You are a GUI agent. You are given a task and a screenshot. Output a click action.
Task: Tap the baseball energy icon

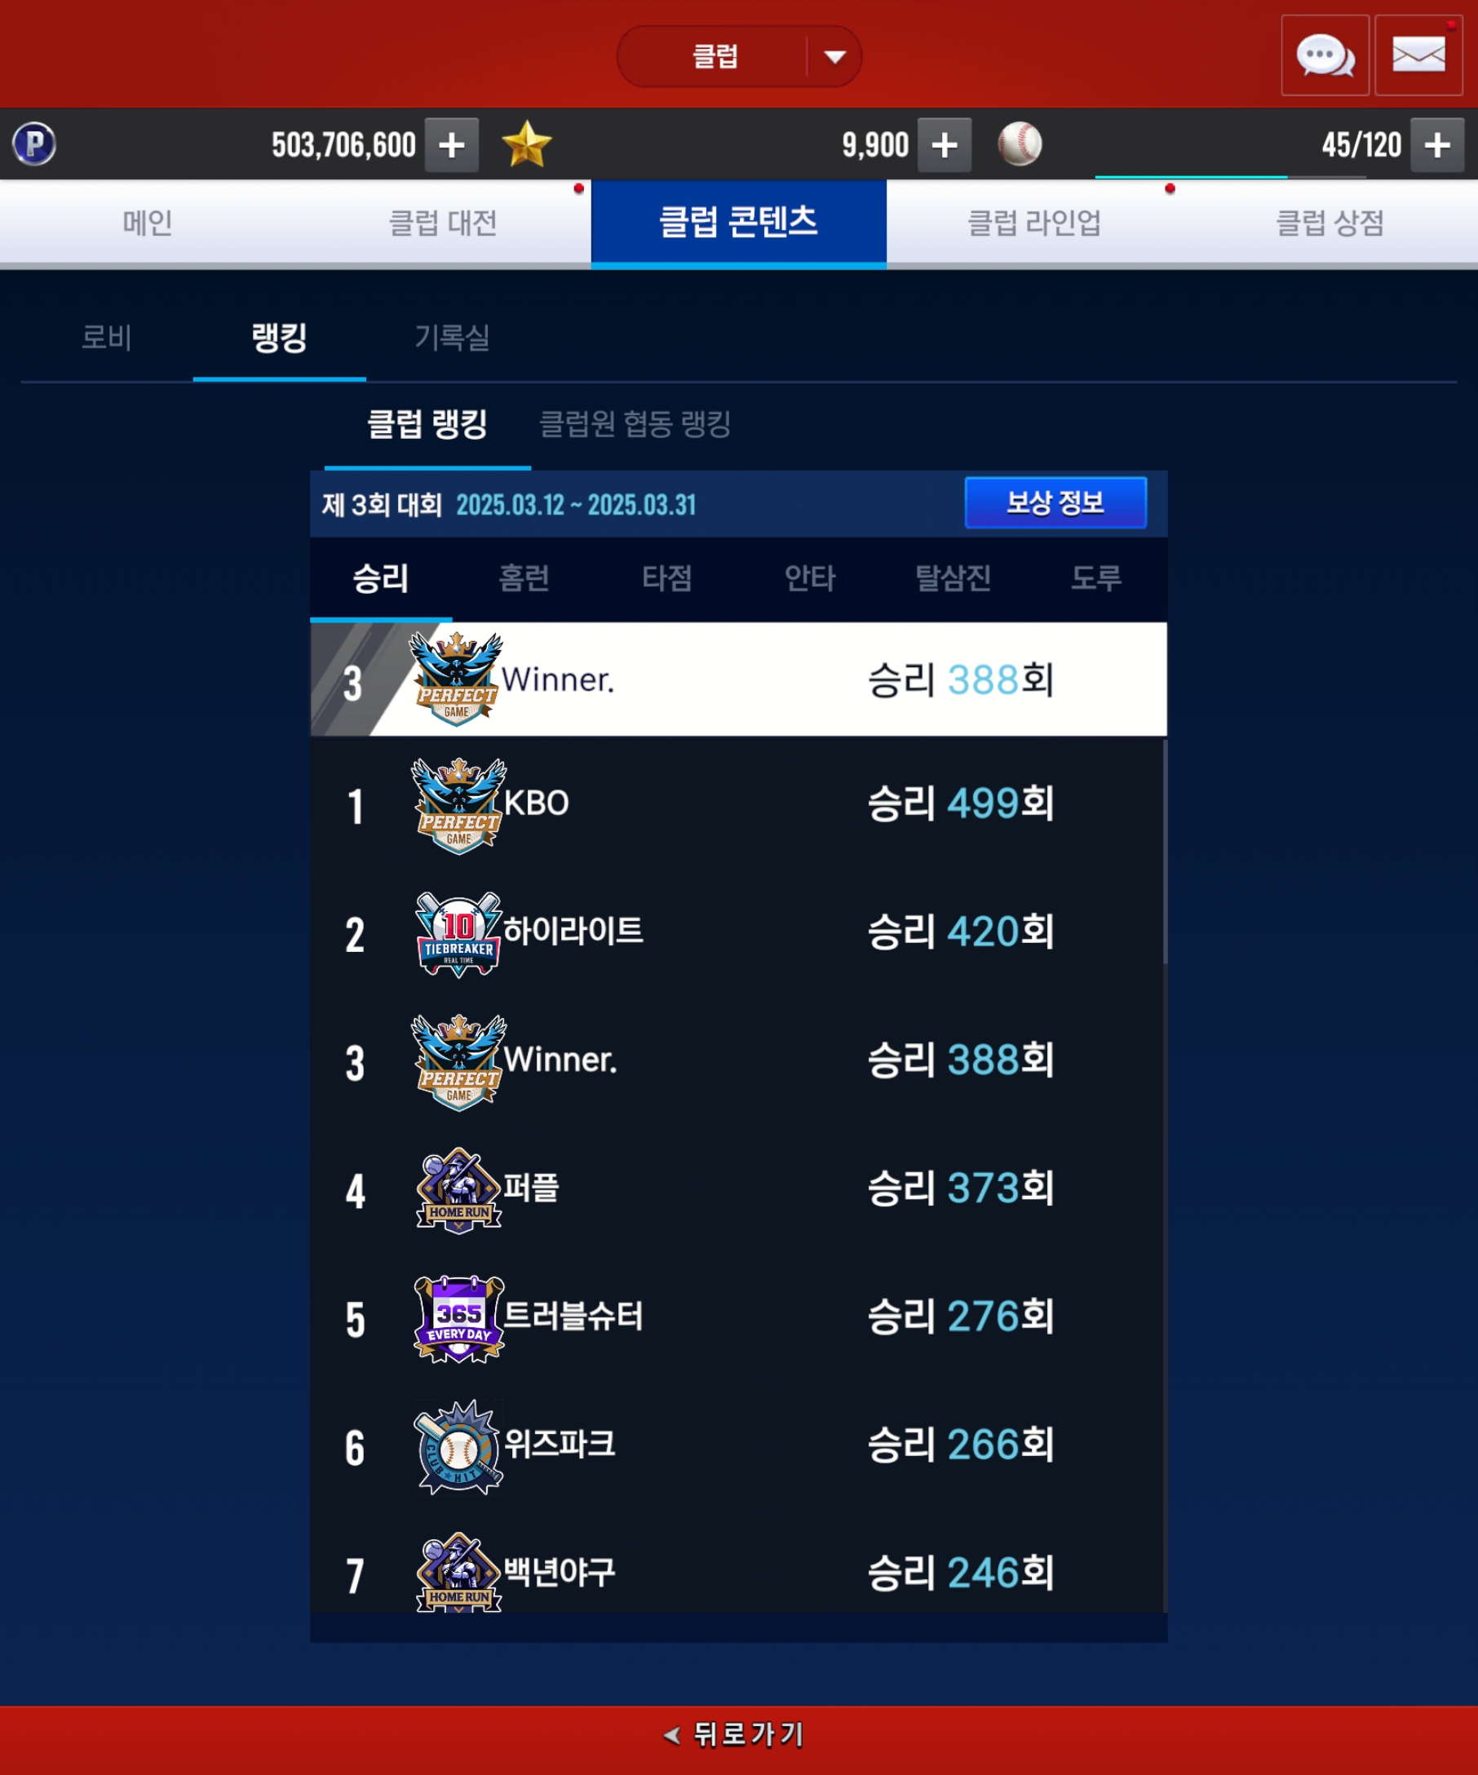point(1019,144)
